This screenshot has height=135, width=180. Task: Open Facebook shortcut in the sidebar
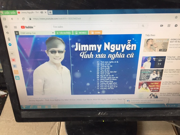pos(15,66)
